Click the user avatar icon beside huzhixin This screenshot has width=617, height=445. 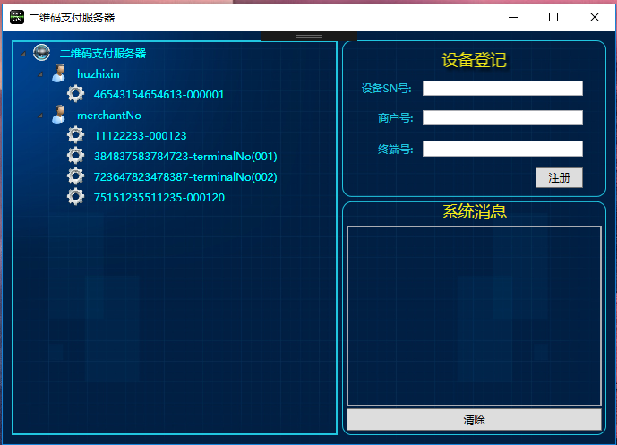point(59,73)
